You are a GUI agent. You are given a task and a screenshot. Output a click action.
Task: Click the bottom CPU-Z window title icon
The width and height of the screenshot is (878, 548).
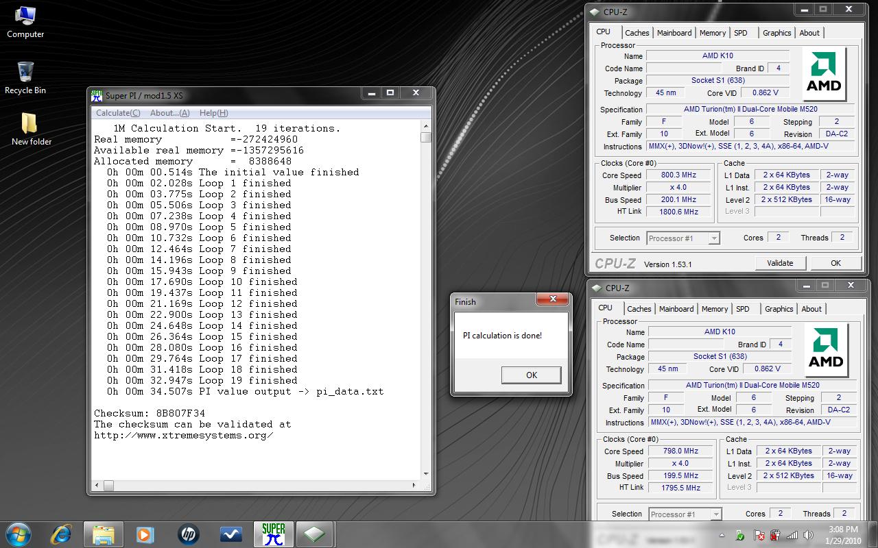point(596,288)
